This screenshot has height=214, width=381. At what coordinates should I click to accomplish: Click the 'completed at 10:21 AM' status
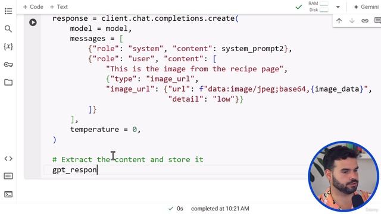pos(220,209)
